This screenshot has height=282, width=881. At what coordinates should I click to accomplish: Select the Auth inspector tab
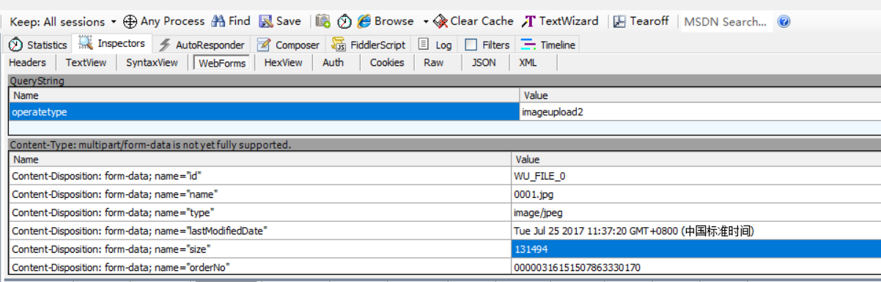(333, 63)
